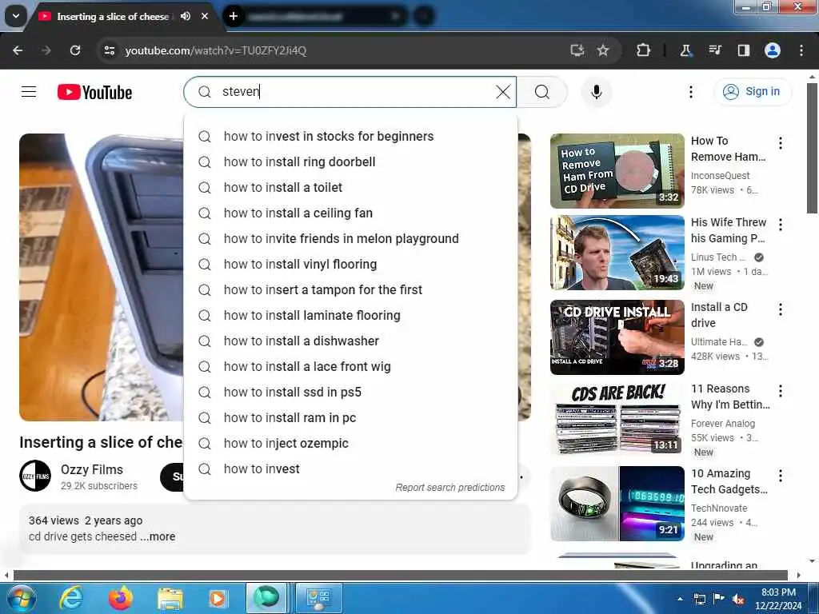Select 'how to install a dishwasher'
Viewport: 819px width, 614px height.
[350, 341]
